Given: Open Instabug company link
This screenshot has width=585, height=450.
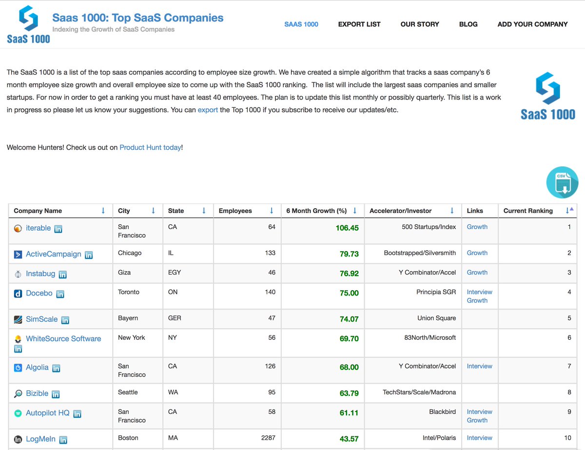Looking at the screenshot, I should click(40, 274).
